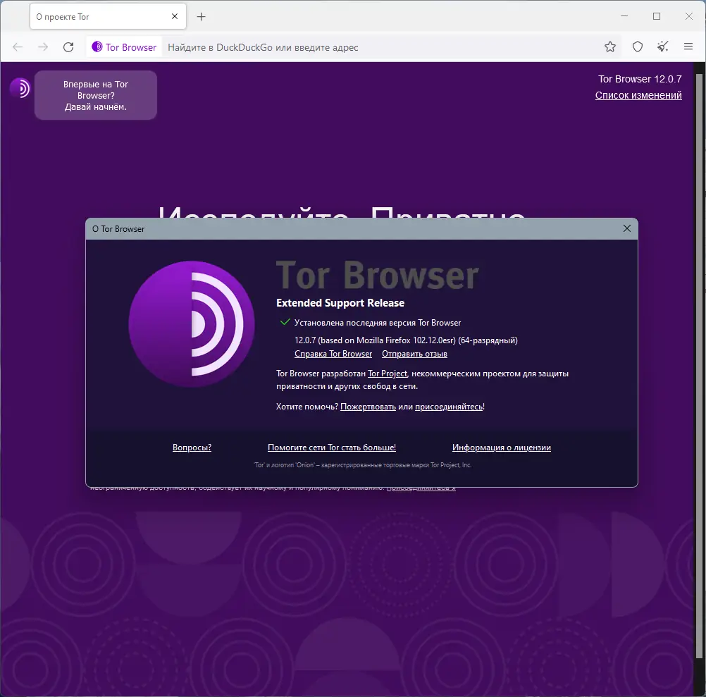Click 'Установлена последняя версия Tor Browser' status text
The width and height of the screenshot is (706, 697).
(378, 323)
